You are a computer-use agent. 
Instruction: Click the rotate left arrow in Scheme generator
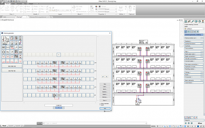tap(103, 77)
